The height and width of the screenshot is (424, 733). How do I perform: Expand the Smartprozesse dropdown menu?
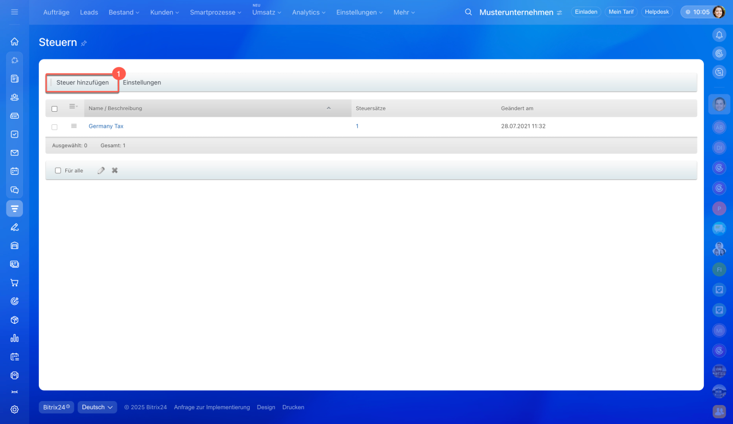click(216, 12)
